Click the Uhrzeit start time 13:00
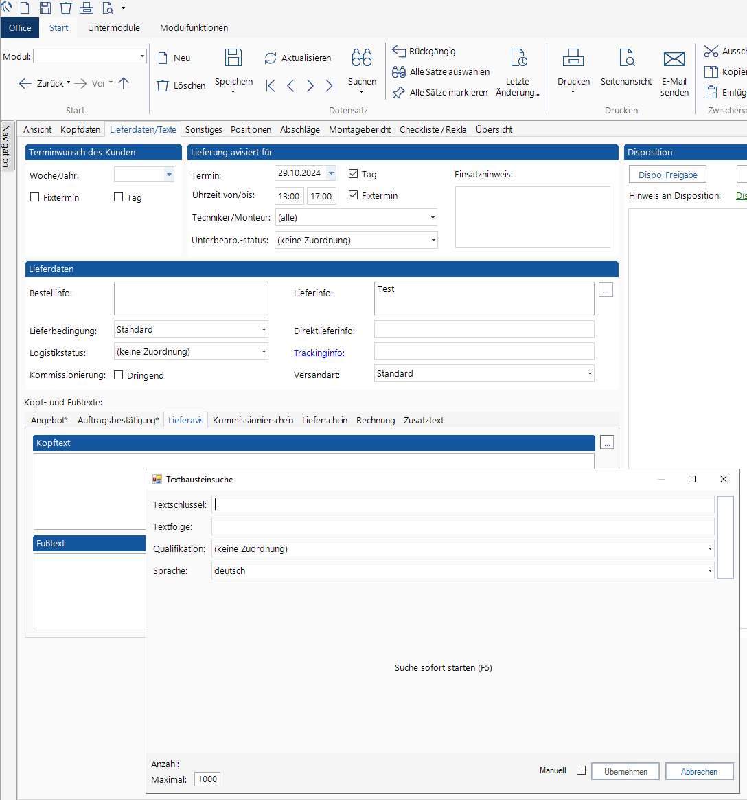The width and height of the screenshot is (747, 800). point(289,196)
